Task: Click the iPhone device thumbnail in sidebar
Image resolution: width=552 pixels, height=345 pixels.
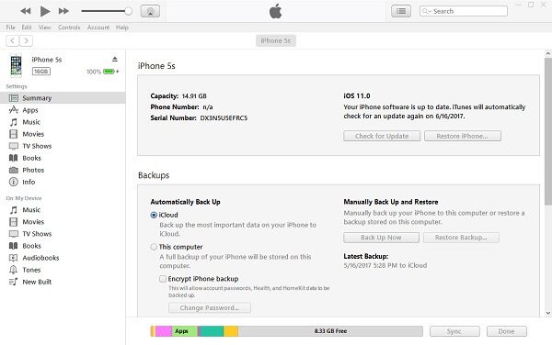Action: [x=17, y=65]
